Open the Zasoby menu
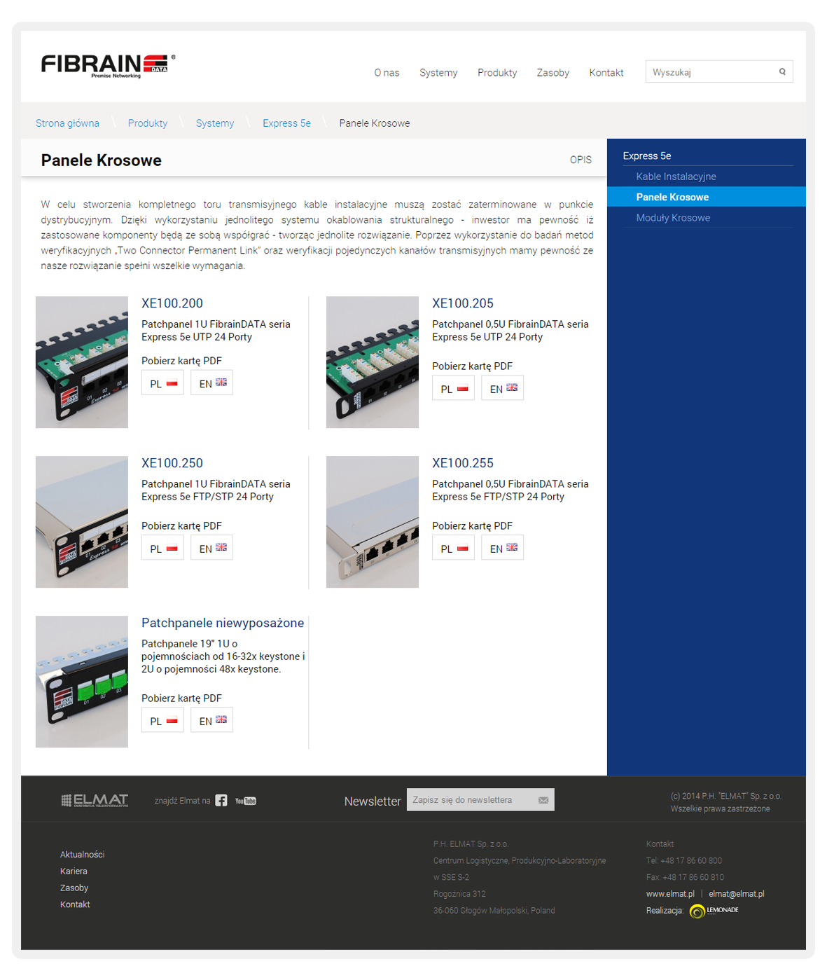 [x=553, y=73]
